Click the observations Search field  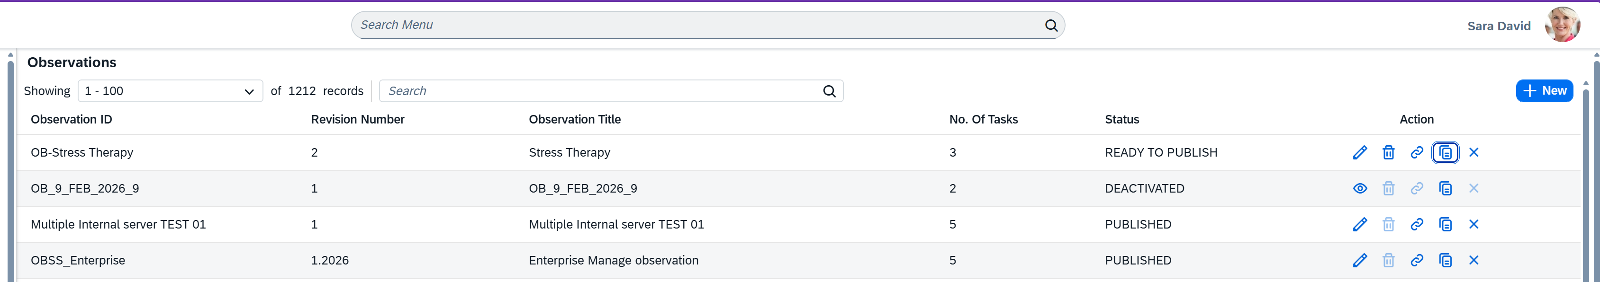599,91
